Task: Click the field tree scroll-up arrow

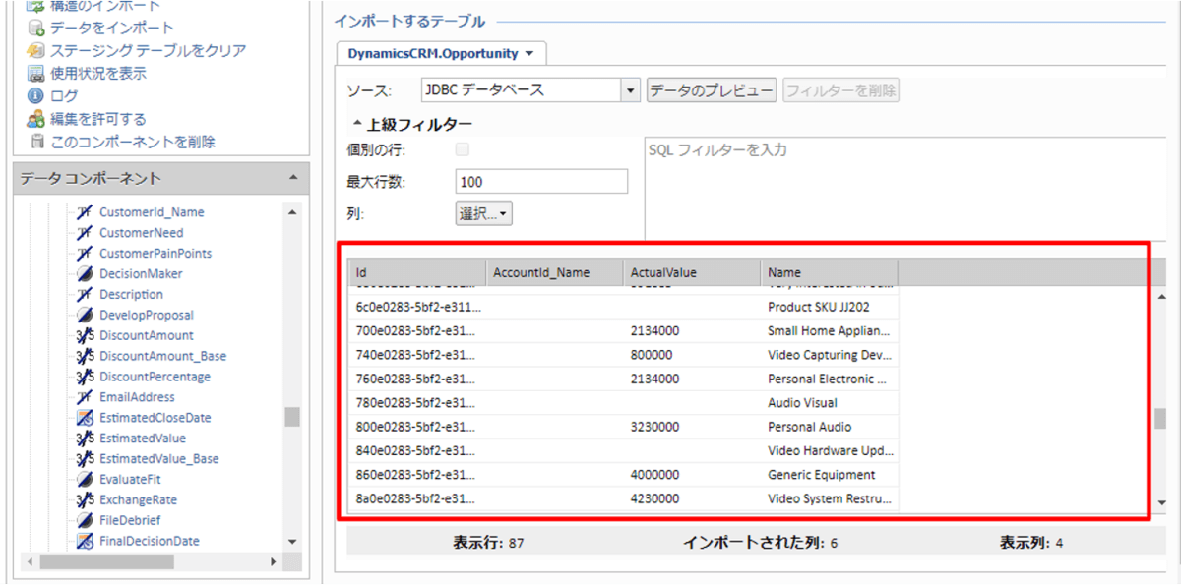Action: click(292, 212)
